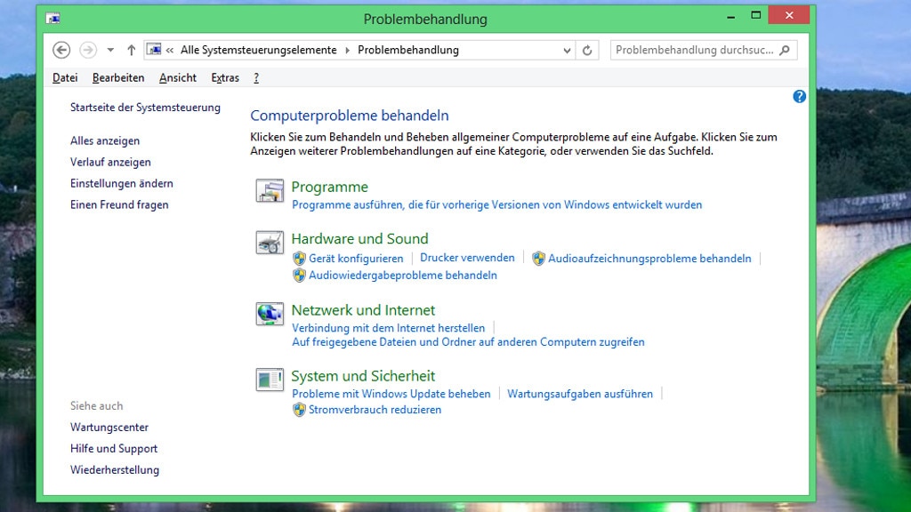Open the address bar history dropdown
The height and width of the screenshot is (512, 911).
tap(568, 51)
